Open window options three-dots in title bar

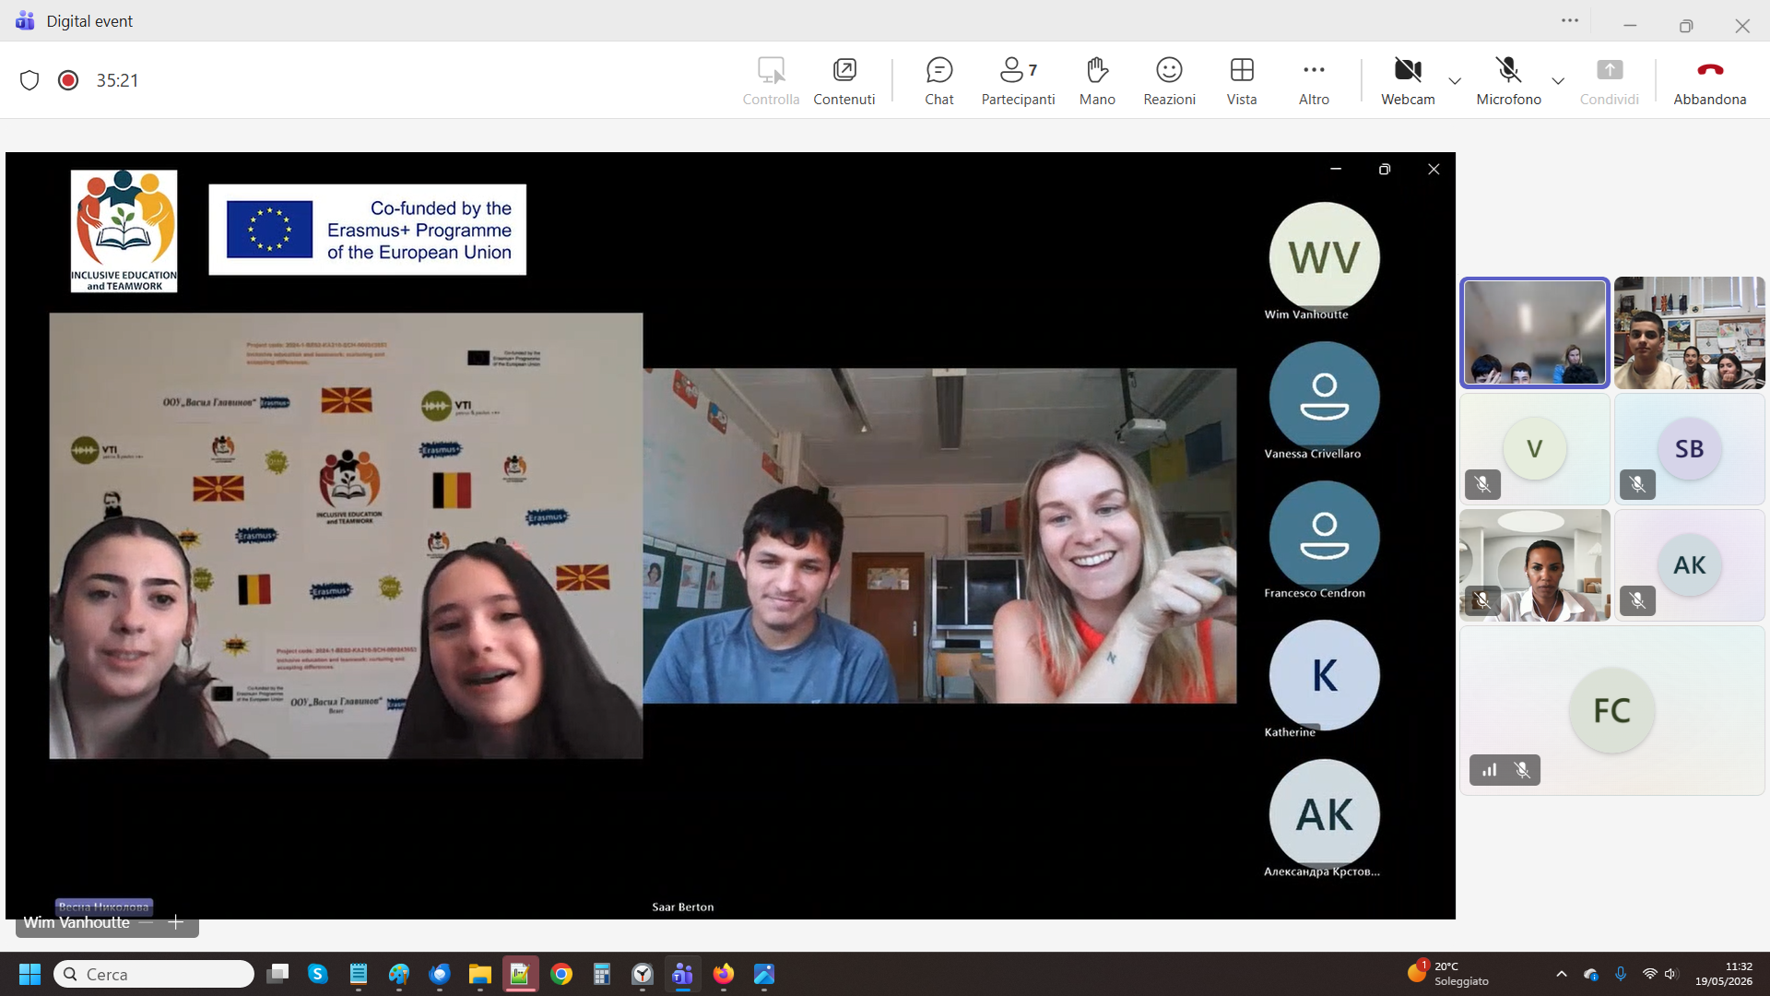click(1570, 20)
